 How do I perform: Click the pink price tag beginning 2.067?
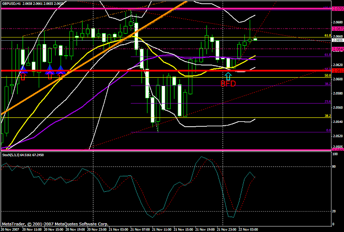338,29
